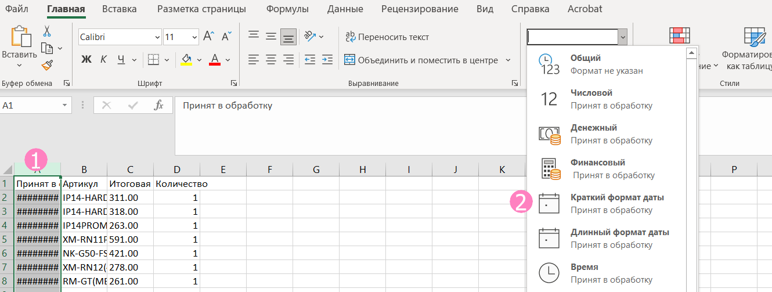Center text horizontally
Screen dimensions: 772x292
[x=270, y=59]
